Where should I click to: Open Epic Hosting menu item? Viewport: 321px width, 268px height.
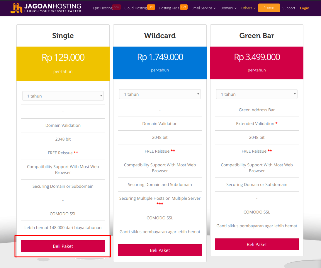click(x=103, y=8)
